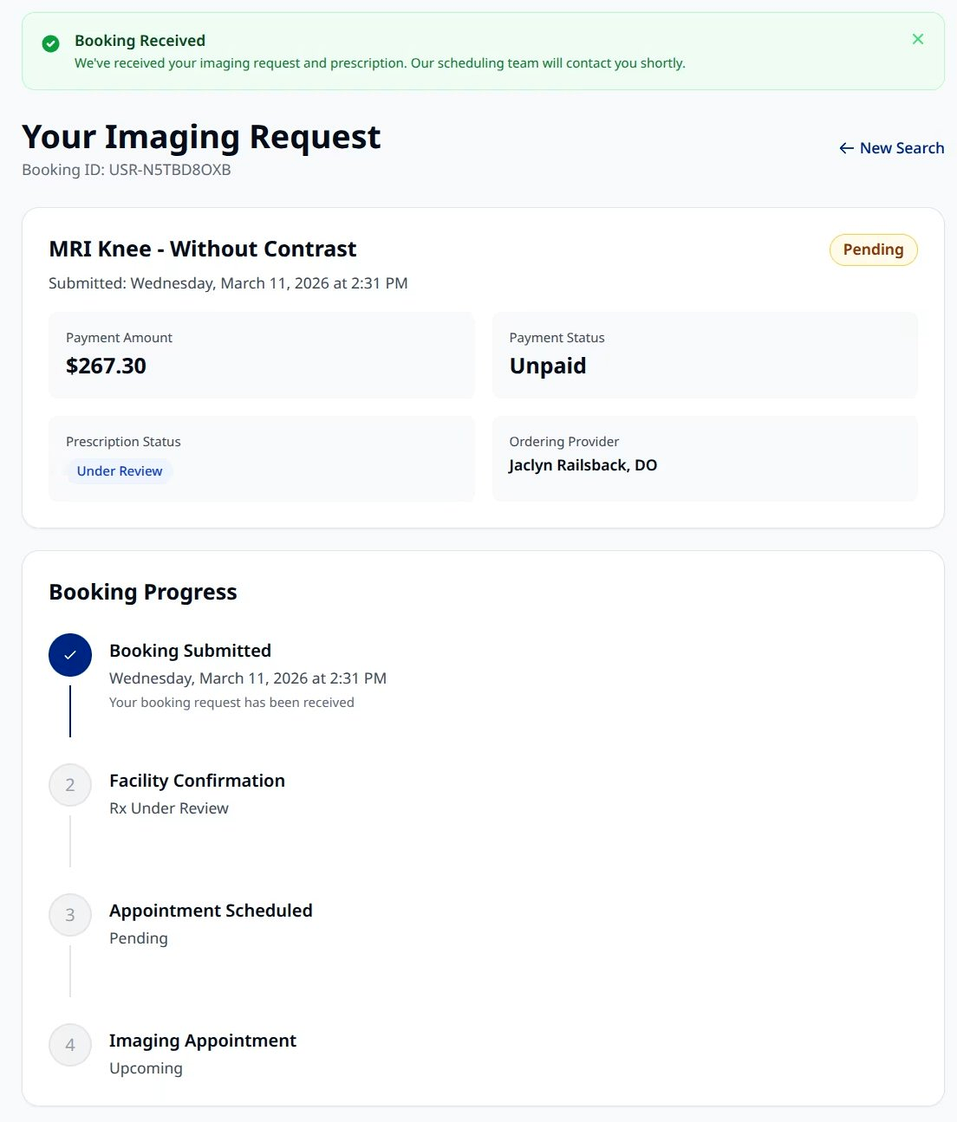The width and height of the screenshot is (957, 1122).
Task: Click the back arrow beside New Search
Action: [x=844, y=148]
